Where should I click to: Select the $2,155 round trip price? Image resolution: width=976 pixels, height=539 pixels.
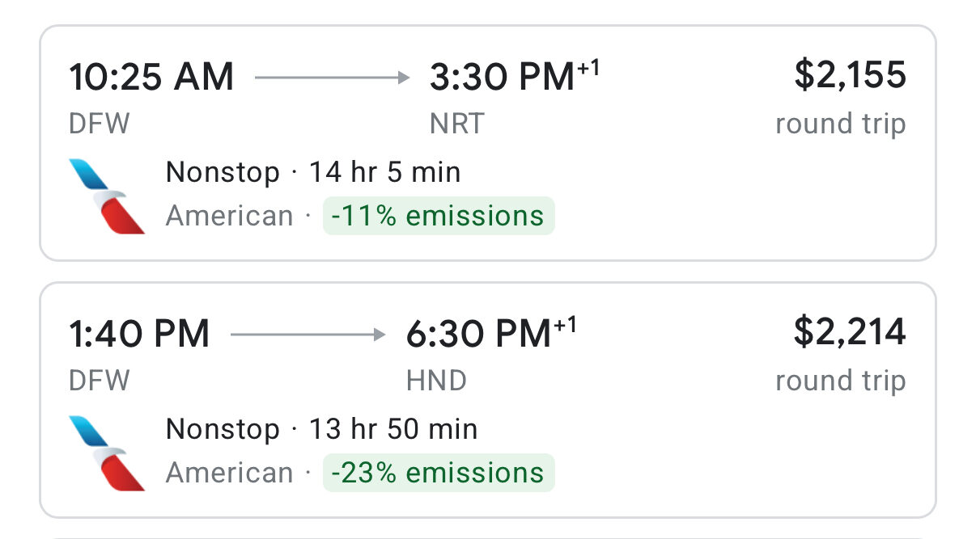click(850, 75)
